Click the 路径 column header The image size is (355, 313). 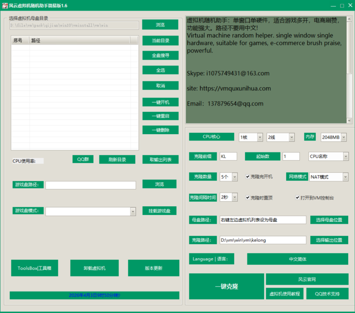[x=80, y=41]
